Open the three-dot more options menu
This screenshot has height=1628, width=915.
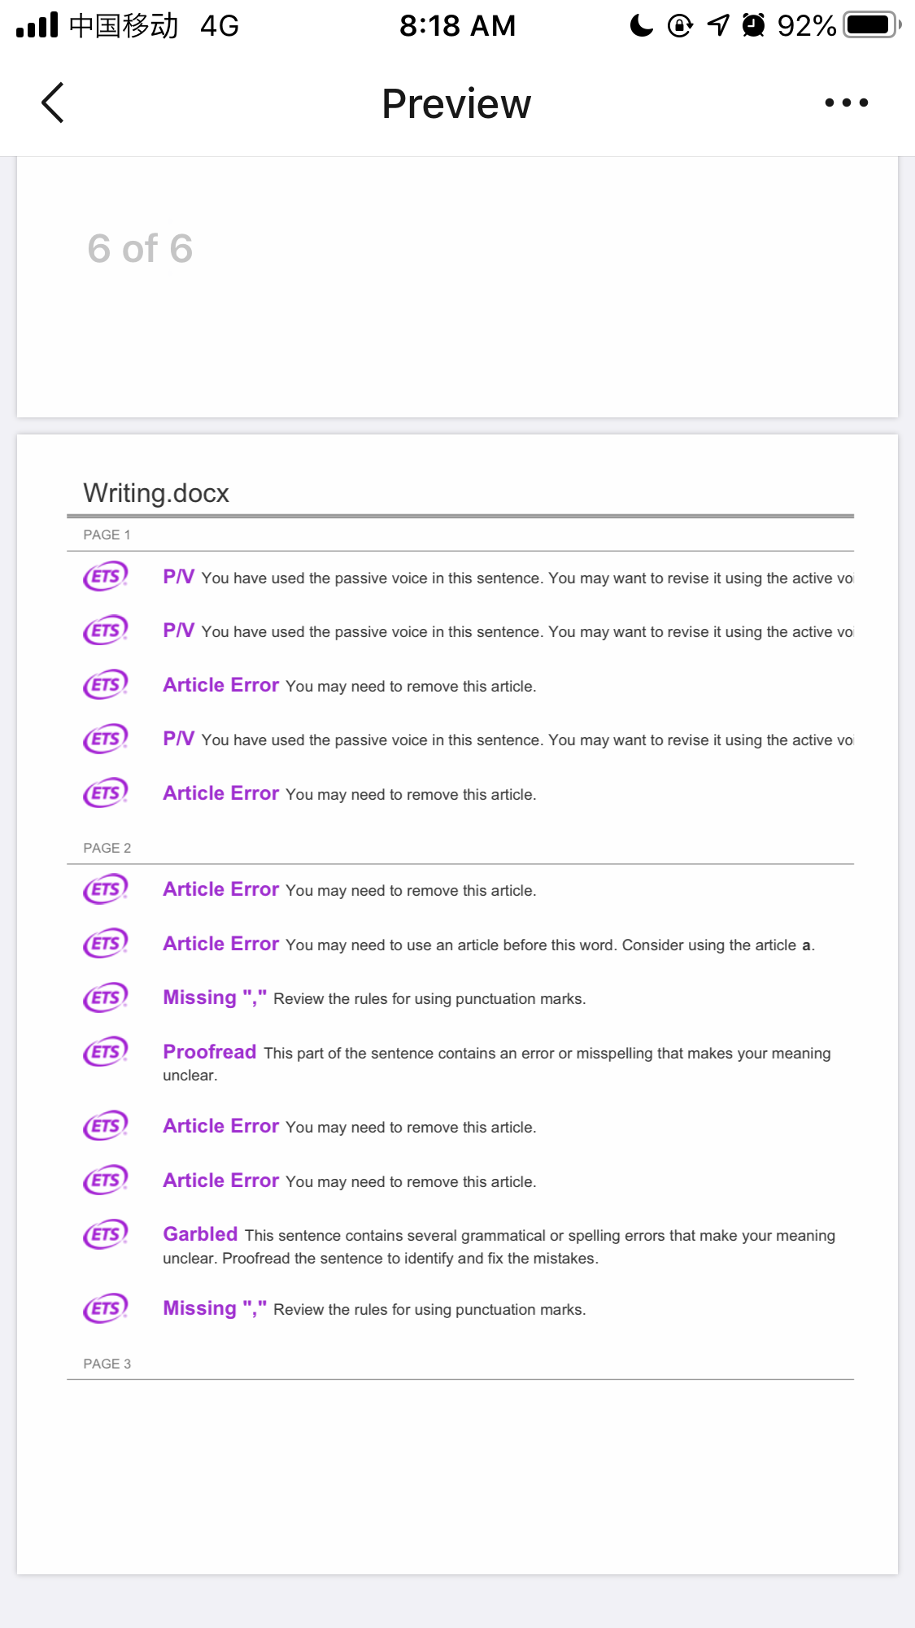click(x=846, y=103)
